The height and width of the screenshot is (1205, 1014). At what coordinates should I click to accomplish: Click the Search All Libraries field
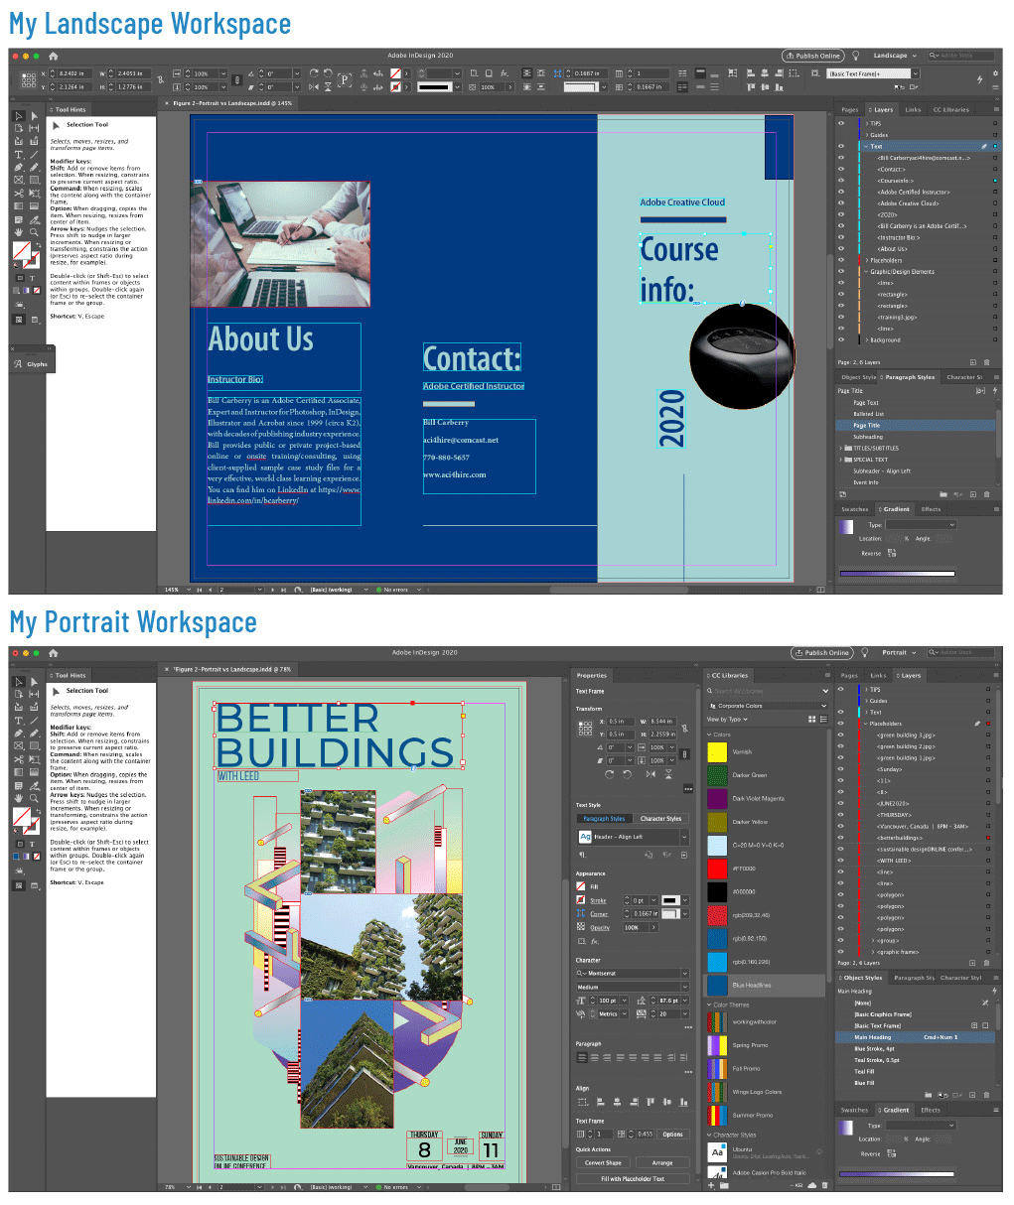pyautogui.click(x=768, y=691)
